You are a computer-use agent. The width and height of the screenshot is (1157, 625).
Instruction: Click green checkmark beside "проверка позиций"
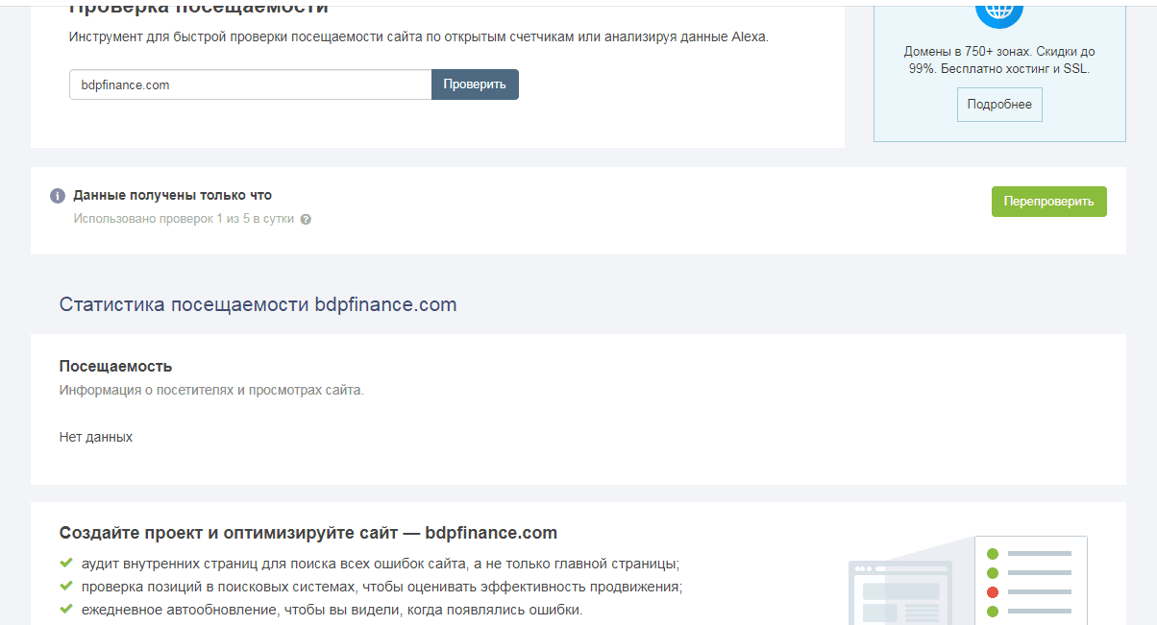point(66,587)
